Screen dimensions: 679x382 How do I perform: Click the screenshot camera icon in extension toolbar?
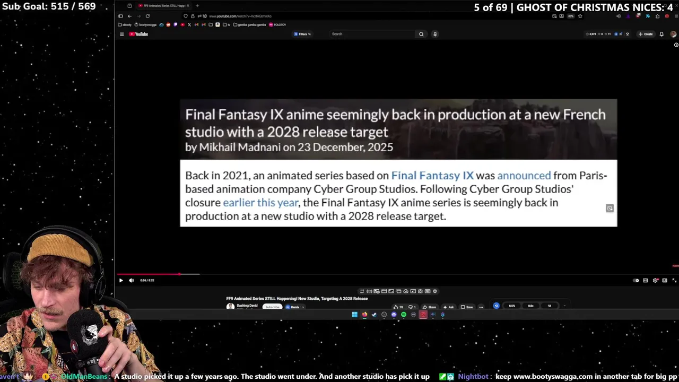[420, 291]
